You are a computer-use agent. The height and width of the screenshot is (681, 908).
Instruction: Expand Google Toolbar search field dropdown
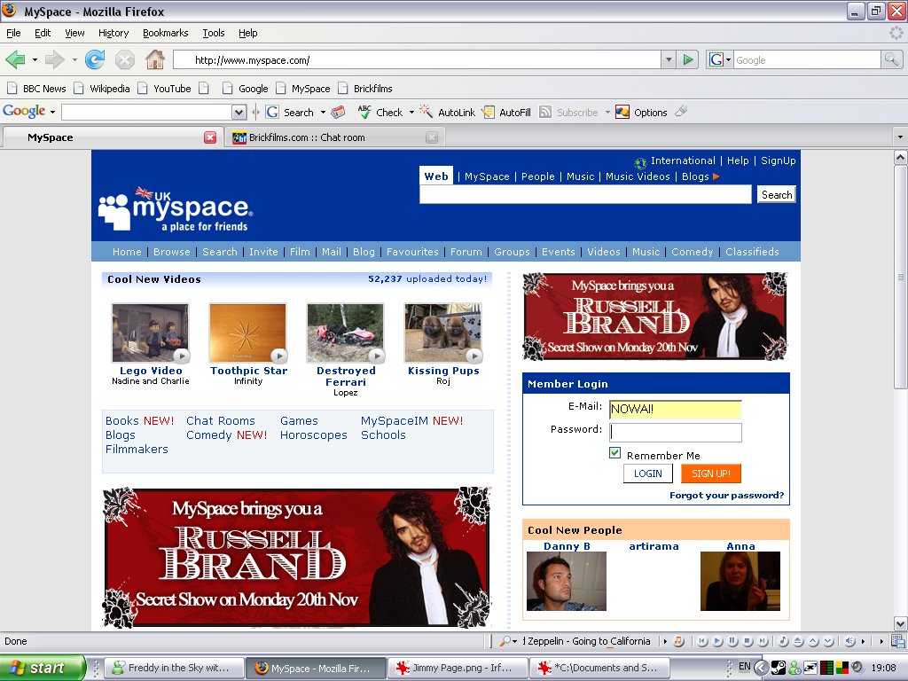239,113
